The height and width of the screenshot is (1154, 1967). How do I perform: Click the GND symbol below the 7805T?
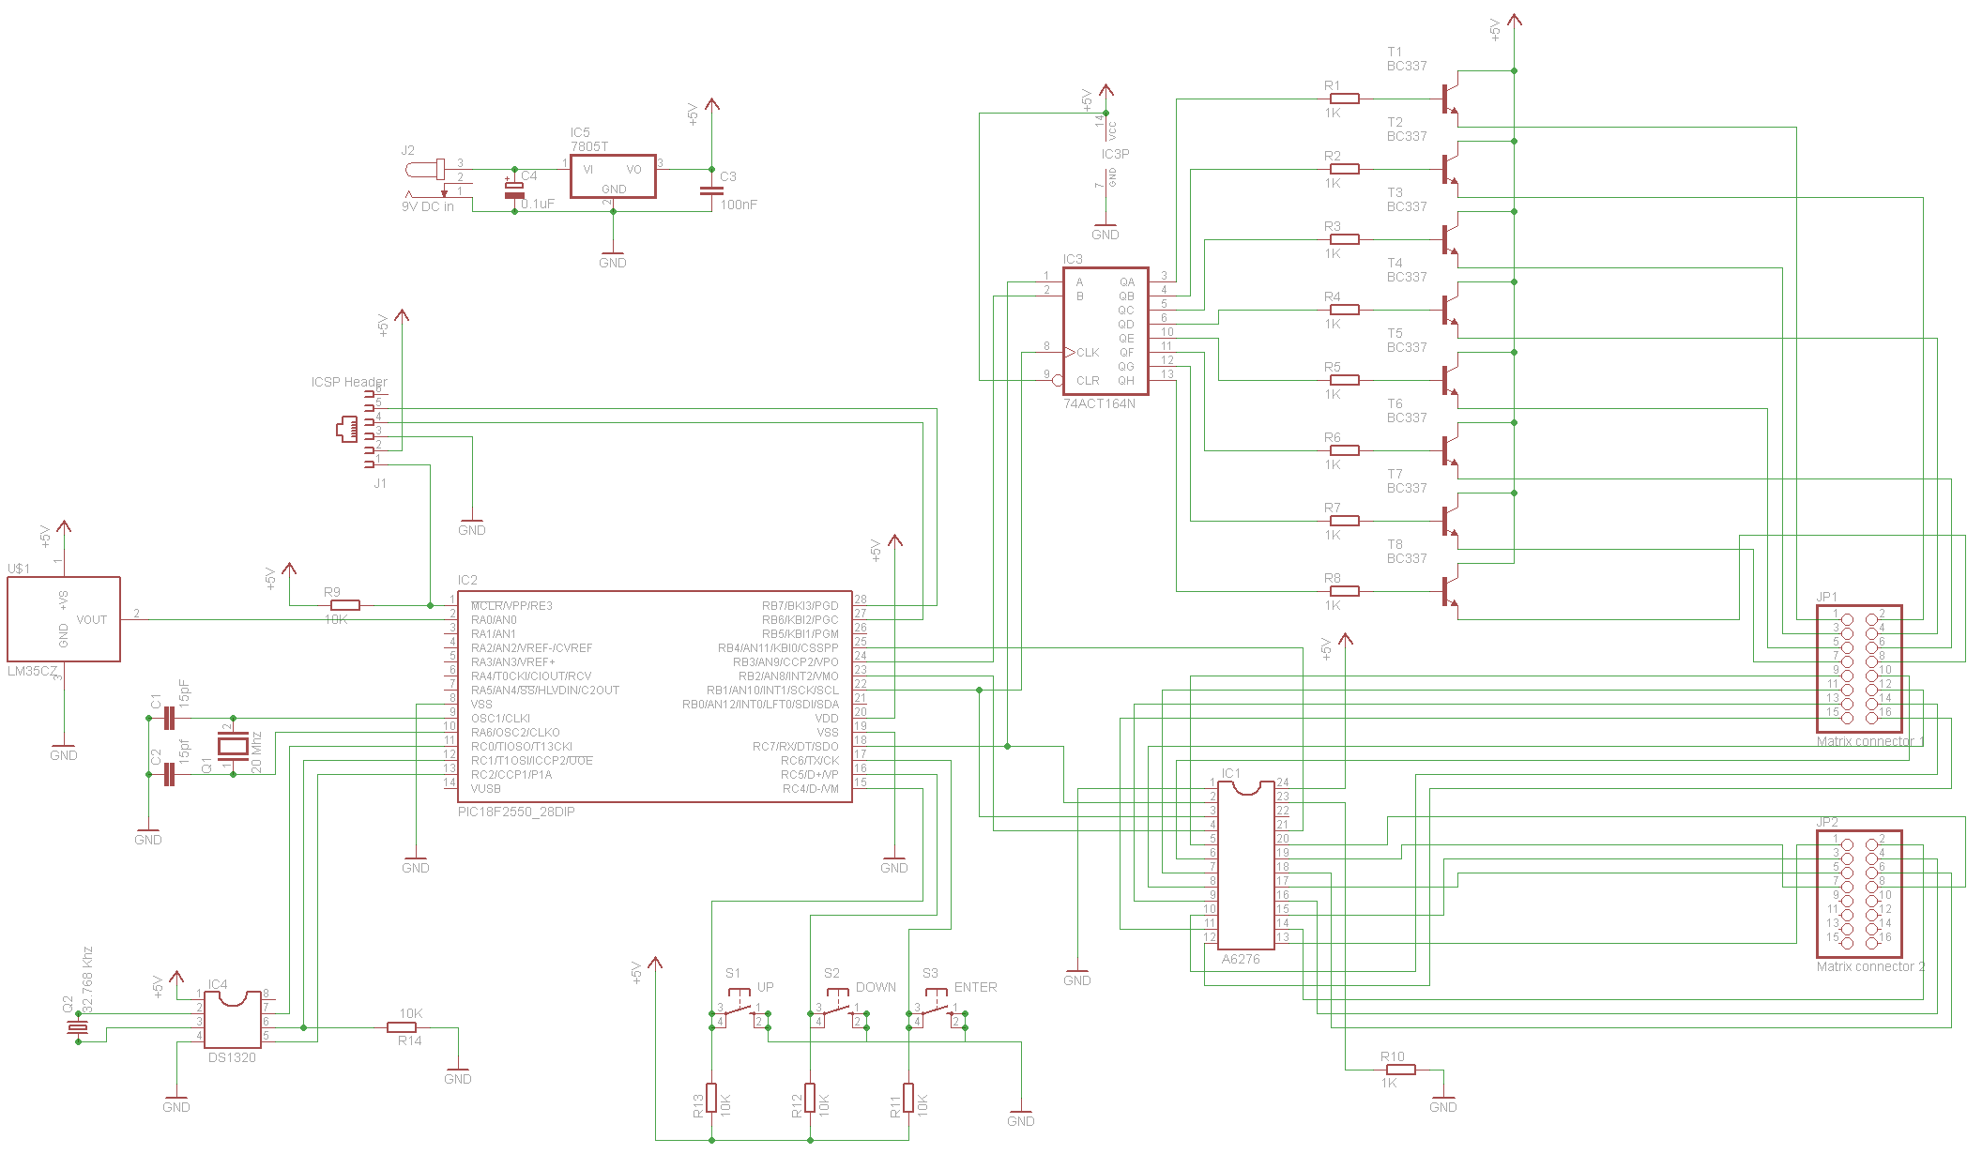pyautogui.click(x=613, y=257)
